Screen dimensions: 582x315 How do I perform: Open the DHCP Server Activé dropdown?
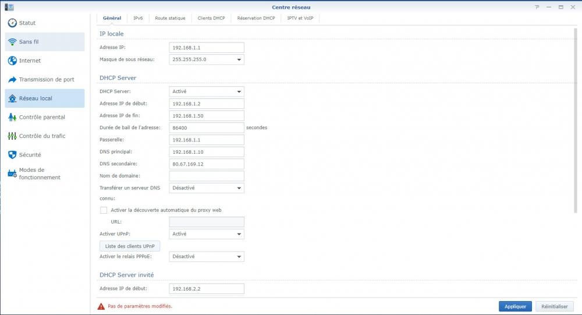207,91
